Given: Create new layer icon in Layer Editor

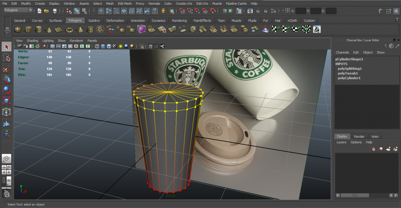Looking at the screenshot, I should [x=388, y=149].
